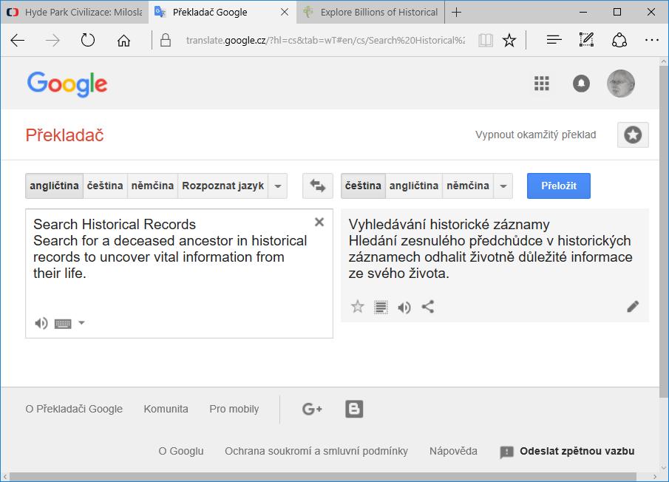Open Blogger icon in footer

pos(354,409)
